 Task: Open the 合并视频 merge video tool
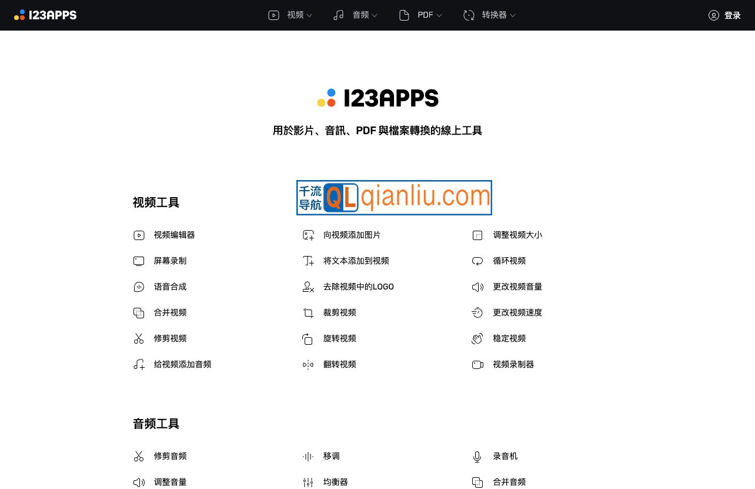(170, 312)
